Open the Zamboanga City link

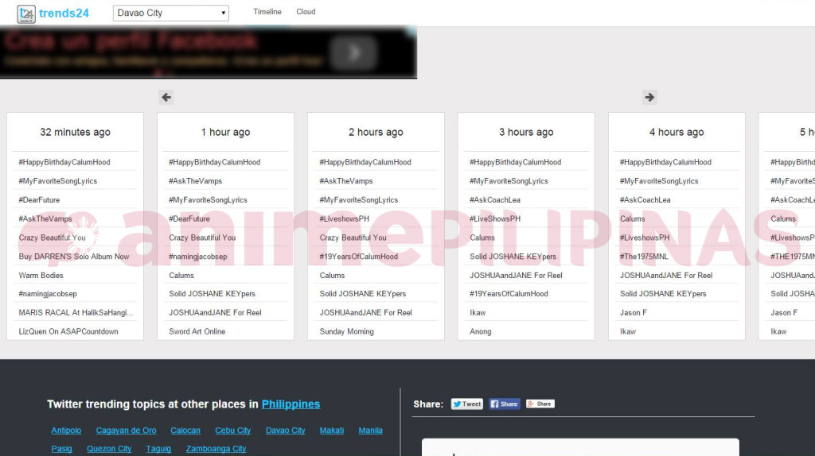pyautogui.click(x=216, y=449)
